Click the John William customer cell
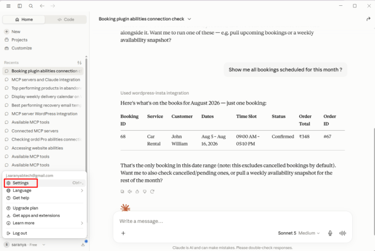This screenshot has width=375, height=251. pyautogui.click(x=180, y=140)
